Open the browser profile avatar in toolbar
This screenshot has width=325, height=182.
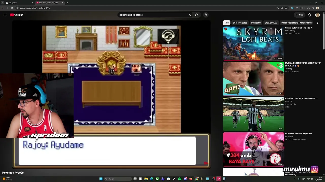click(317, 8)
